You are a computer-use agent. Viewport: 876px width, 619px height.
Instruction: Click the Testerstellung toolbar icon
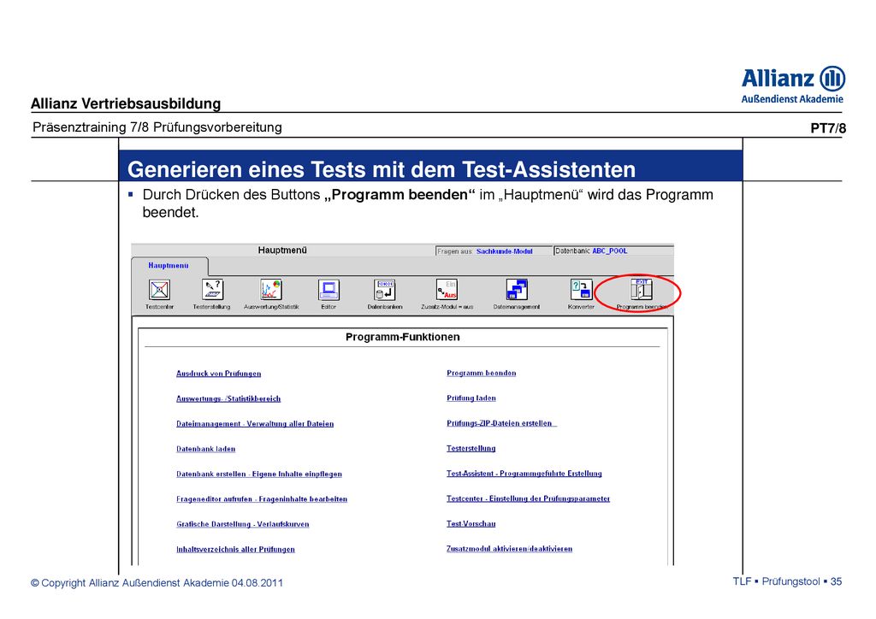pos(212,290)
